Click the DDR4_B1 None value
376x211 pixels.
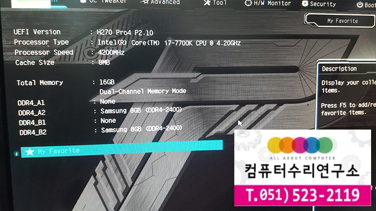[108, 121]
